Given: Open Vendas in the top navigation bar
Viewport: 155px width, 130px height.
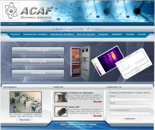Looking at the screenshot, I should point(130,34).
